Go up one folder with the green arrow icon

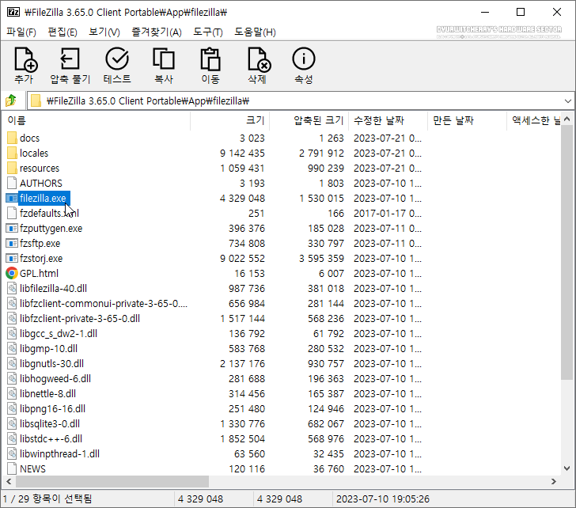pos(11,100)
